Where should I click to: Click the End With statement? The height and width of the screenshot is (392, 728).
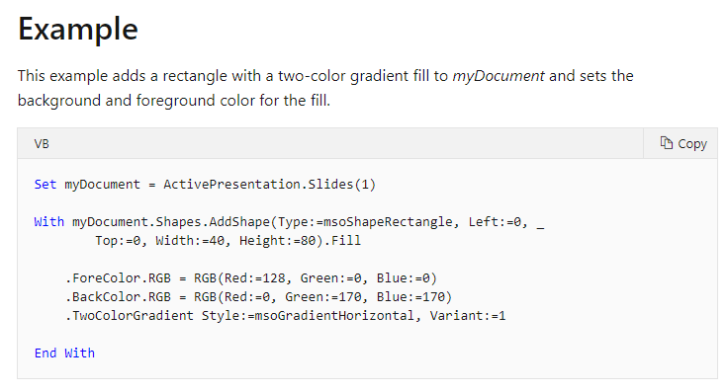coord(64,353)
